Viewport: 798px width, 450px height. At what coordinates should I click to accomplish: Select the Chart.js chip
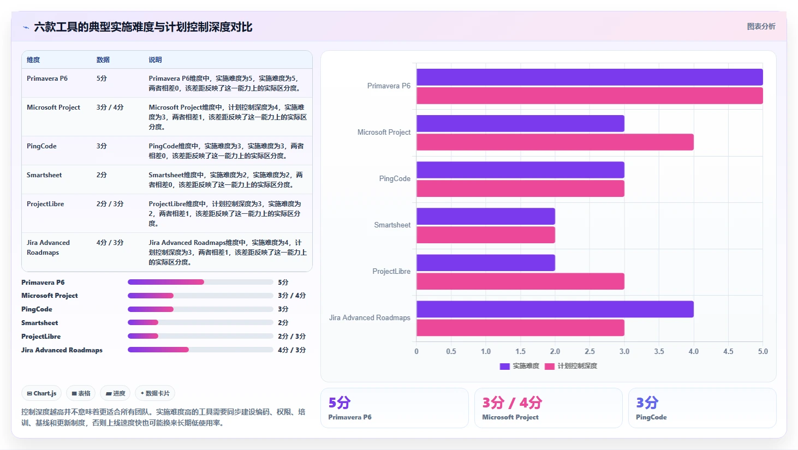tap(41, 393)
